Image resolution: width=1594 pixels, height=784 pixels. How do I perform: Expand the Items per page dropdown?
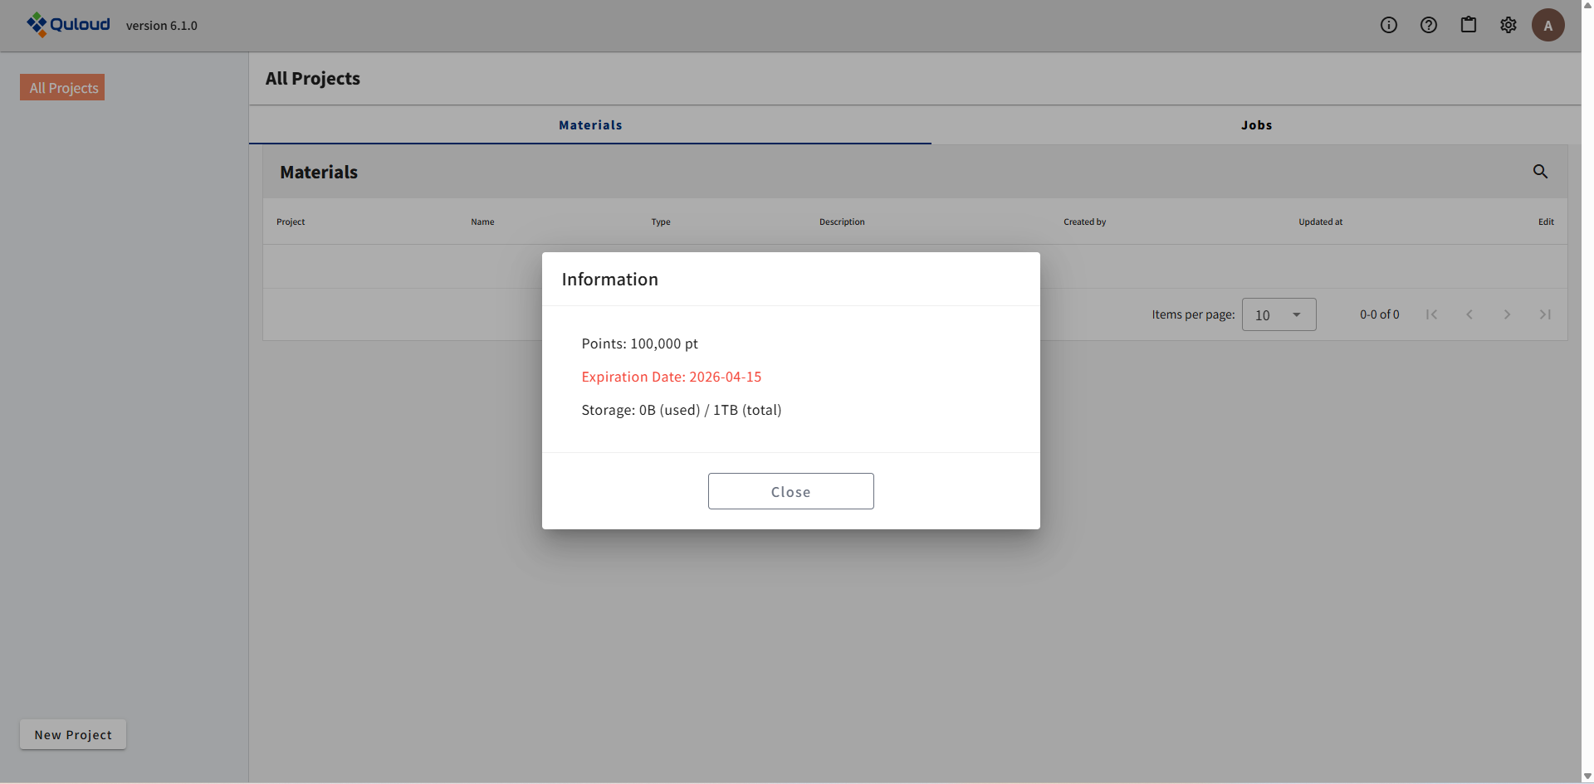coord(1279,314)
